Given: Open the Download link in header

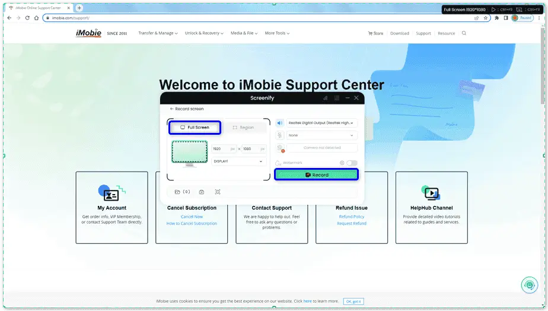Looking at the screenshot, I should pyautogui.click(x=400, y=33).
